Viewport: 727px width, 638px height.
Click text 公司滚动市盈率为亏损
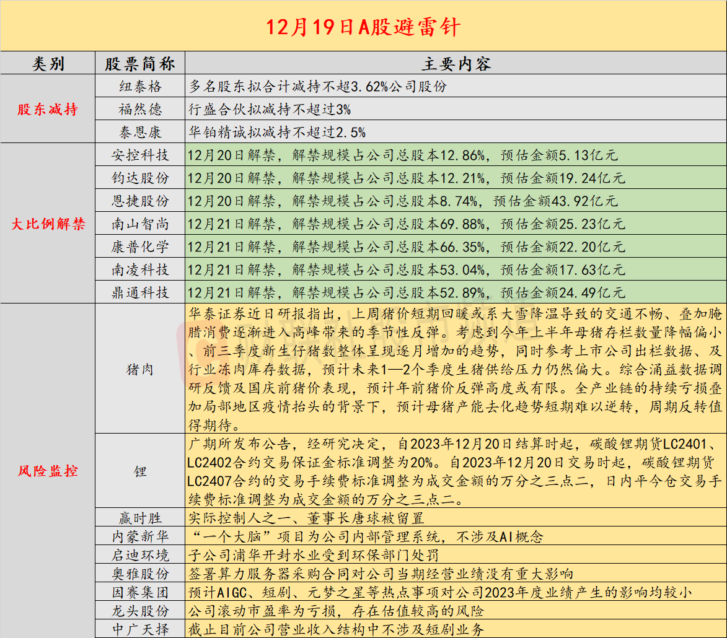click(262, 611)
